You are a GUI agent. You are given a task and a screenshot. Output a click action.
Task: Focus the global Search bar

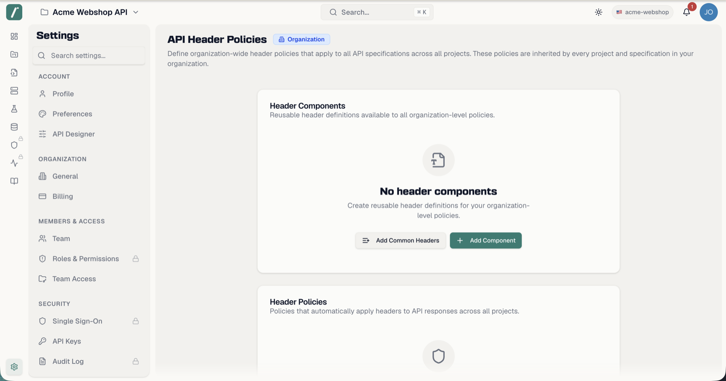point(377,12)
